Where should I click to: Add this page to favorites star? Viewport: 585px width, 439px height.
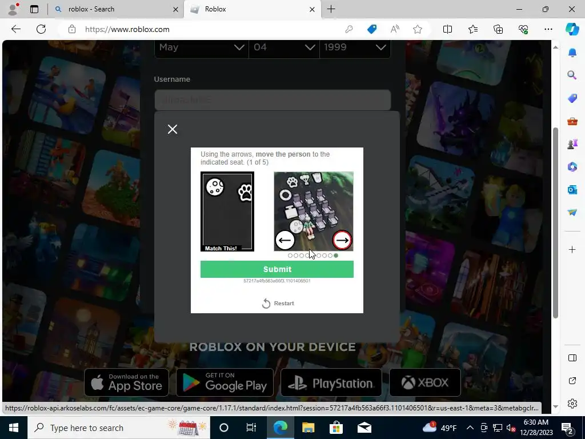[x=418, y=29]
